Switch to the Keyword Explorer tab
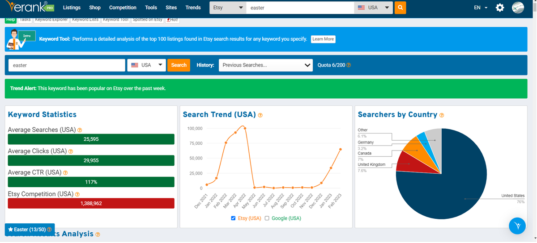Image resolution: width=537 pixels, height=243 pixels. click(x=51, y=20)
